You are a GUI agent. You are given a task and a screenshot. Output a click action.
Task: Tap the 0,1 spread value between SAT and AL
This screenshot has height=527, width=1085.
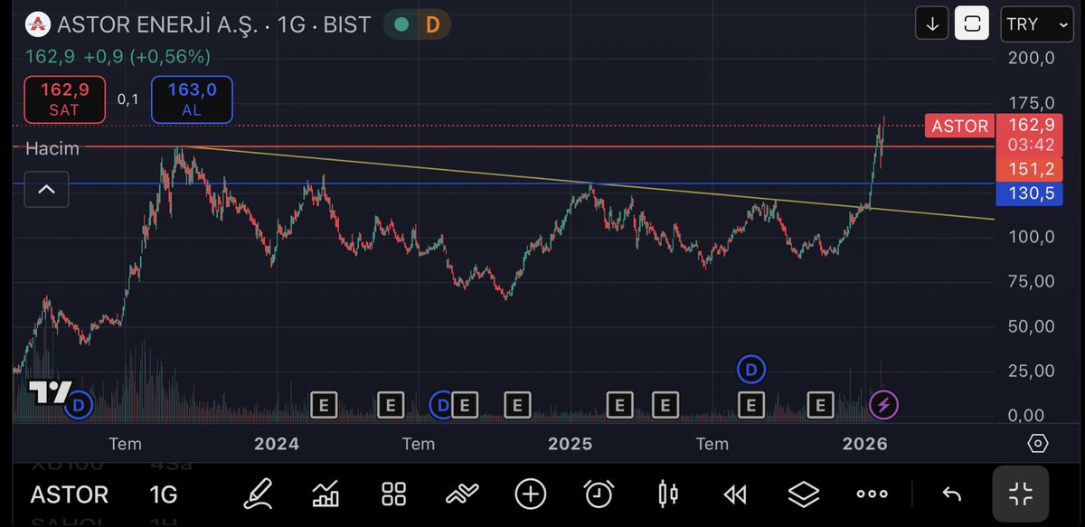pyautogui.click(x=128, y=99)
